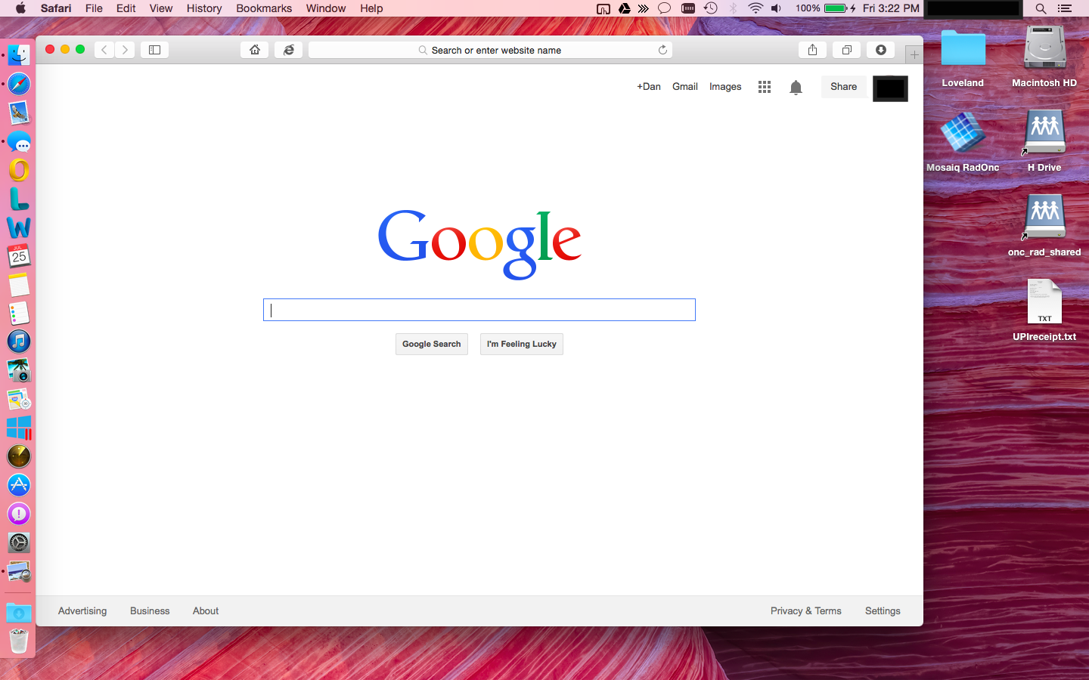Open Reminders from the Dock

[x=19, y=313]
